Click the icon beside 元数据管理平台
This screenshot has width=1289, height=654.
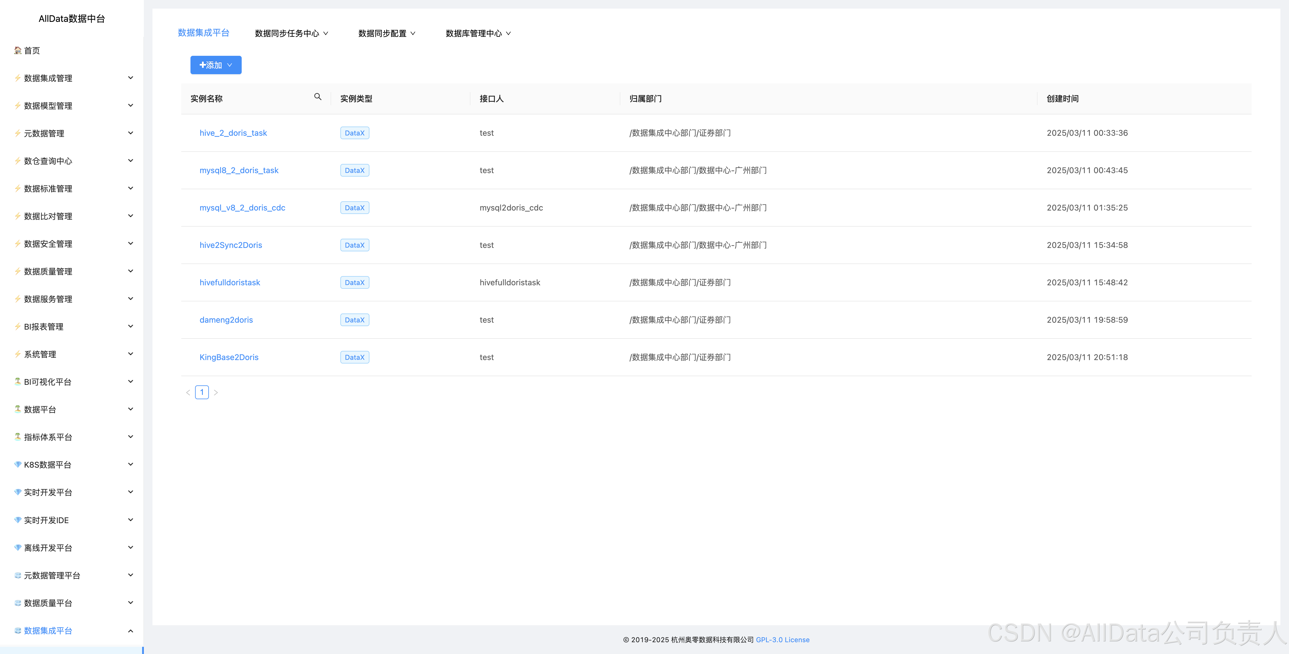tap(18, 575)
